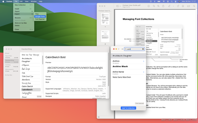Rotate page icon in Preview toolbar
This screenshot has width=198, height=123.
point(178,6)
